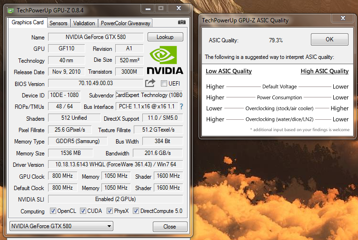Toggle the PhysX checkbox

[x=109, y=211]
